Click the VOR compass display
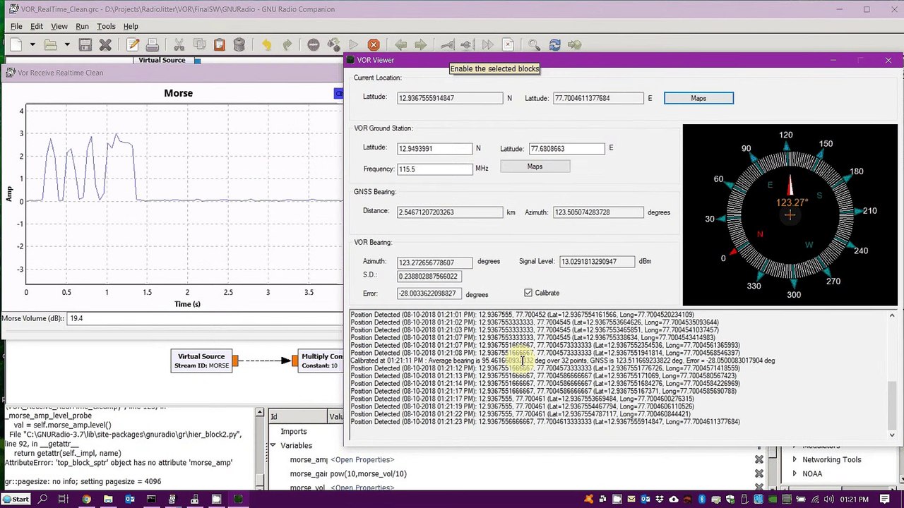The image size is (904, 508). pyautogui.click(x=790, y=214)
